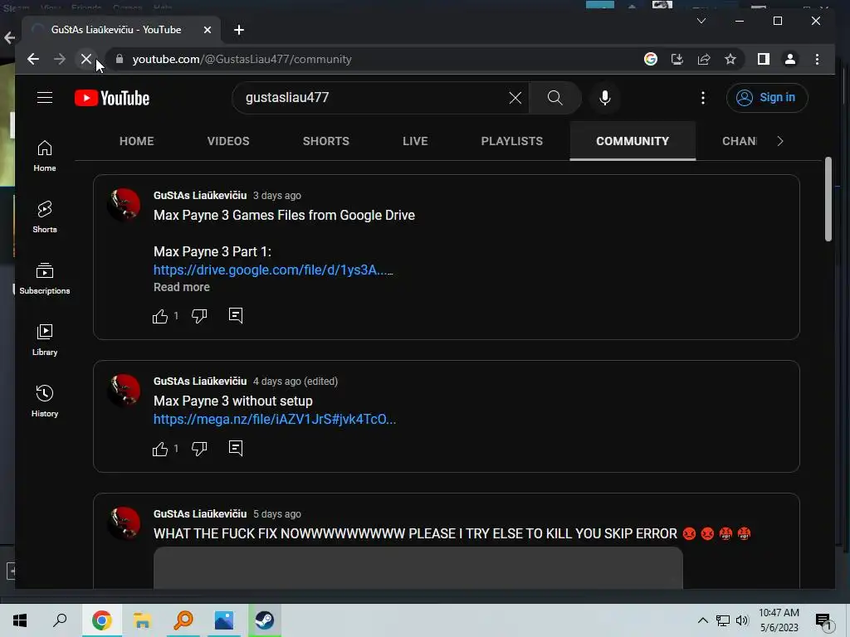
Task: Open GuStAs Liaūkevičiu name on 3 days ago post
Action: click(200, 195)
